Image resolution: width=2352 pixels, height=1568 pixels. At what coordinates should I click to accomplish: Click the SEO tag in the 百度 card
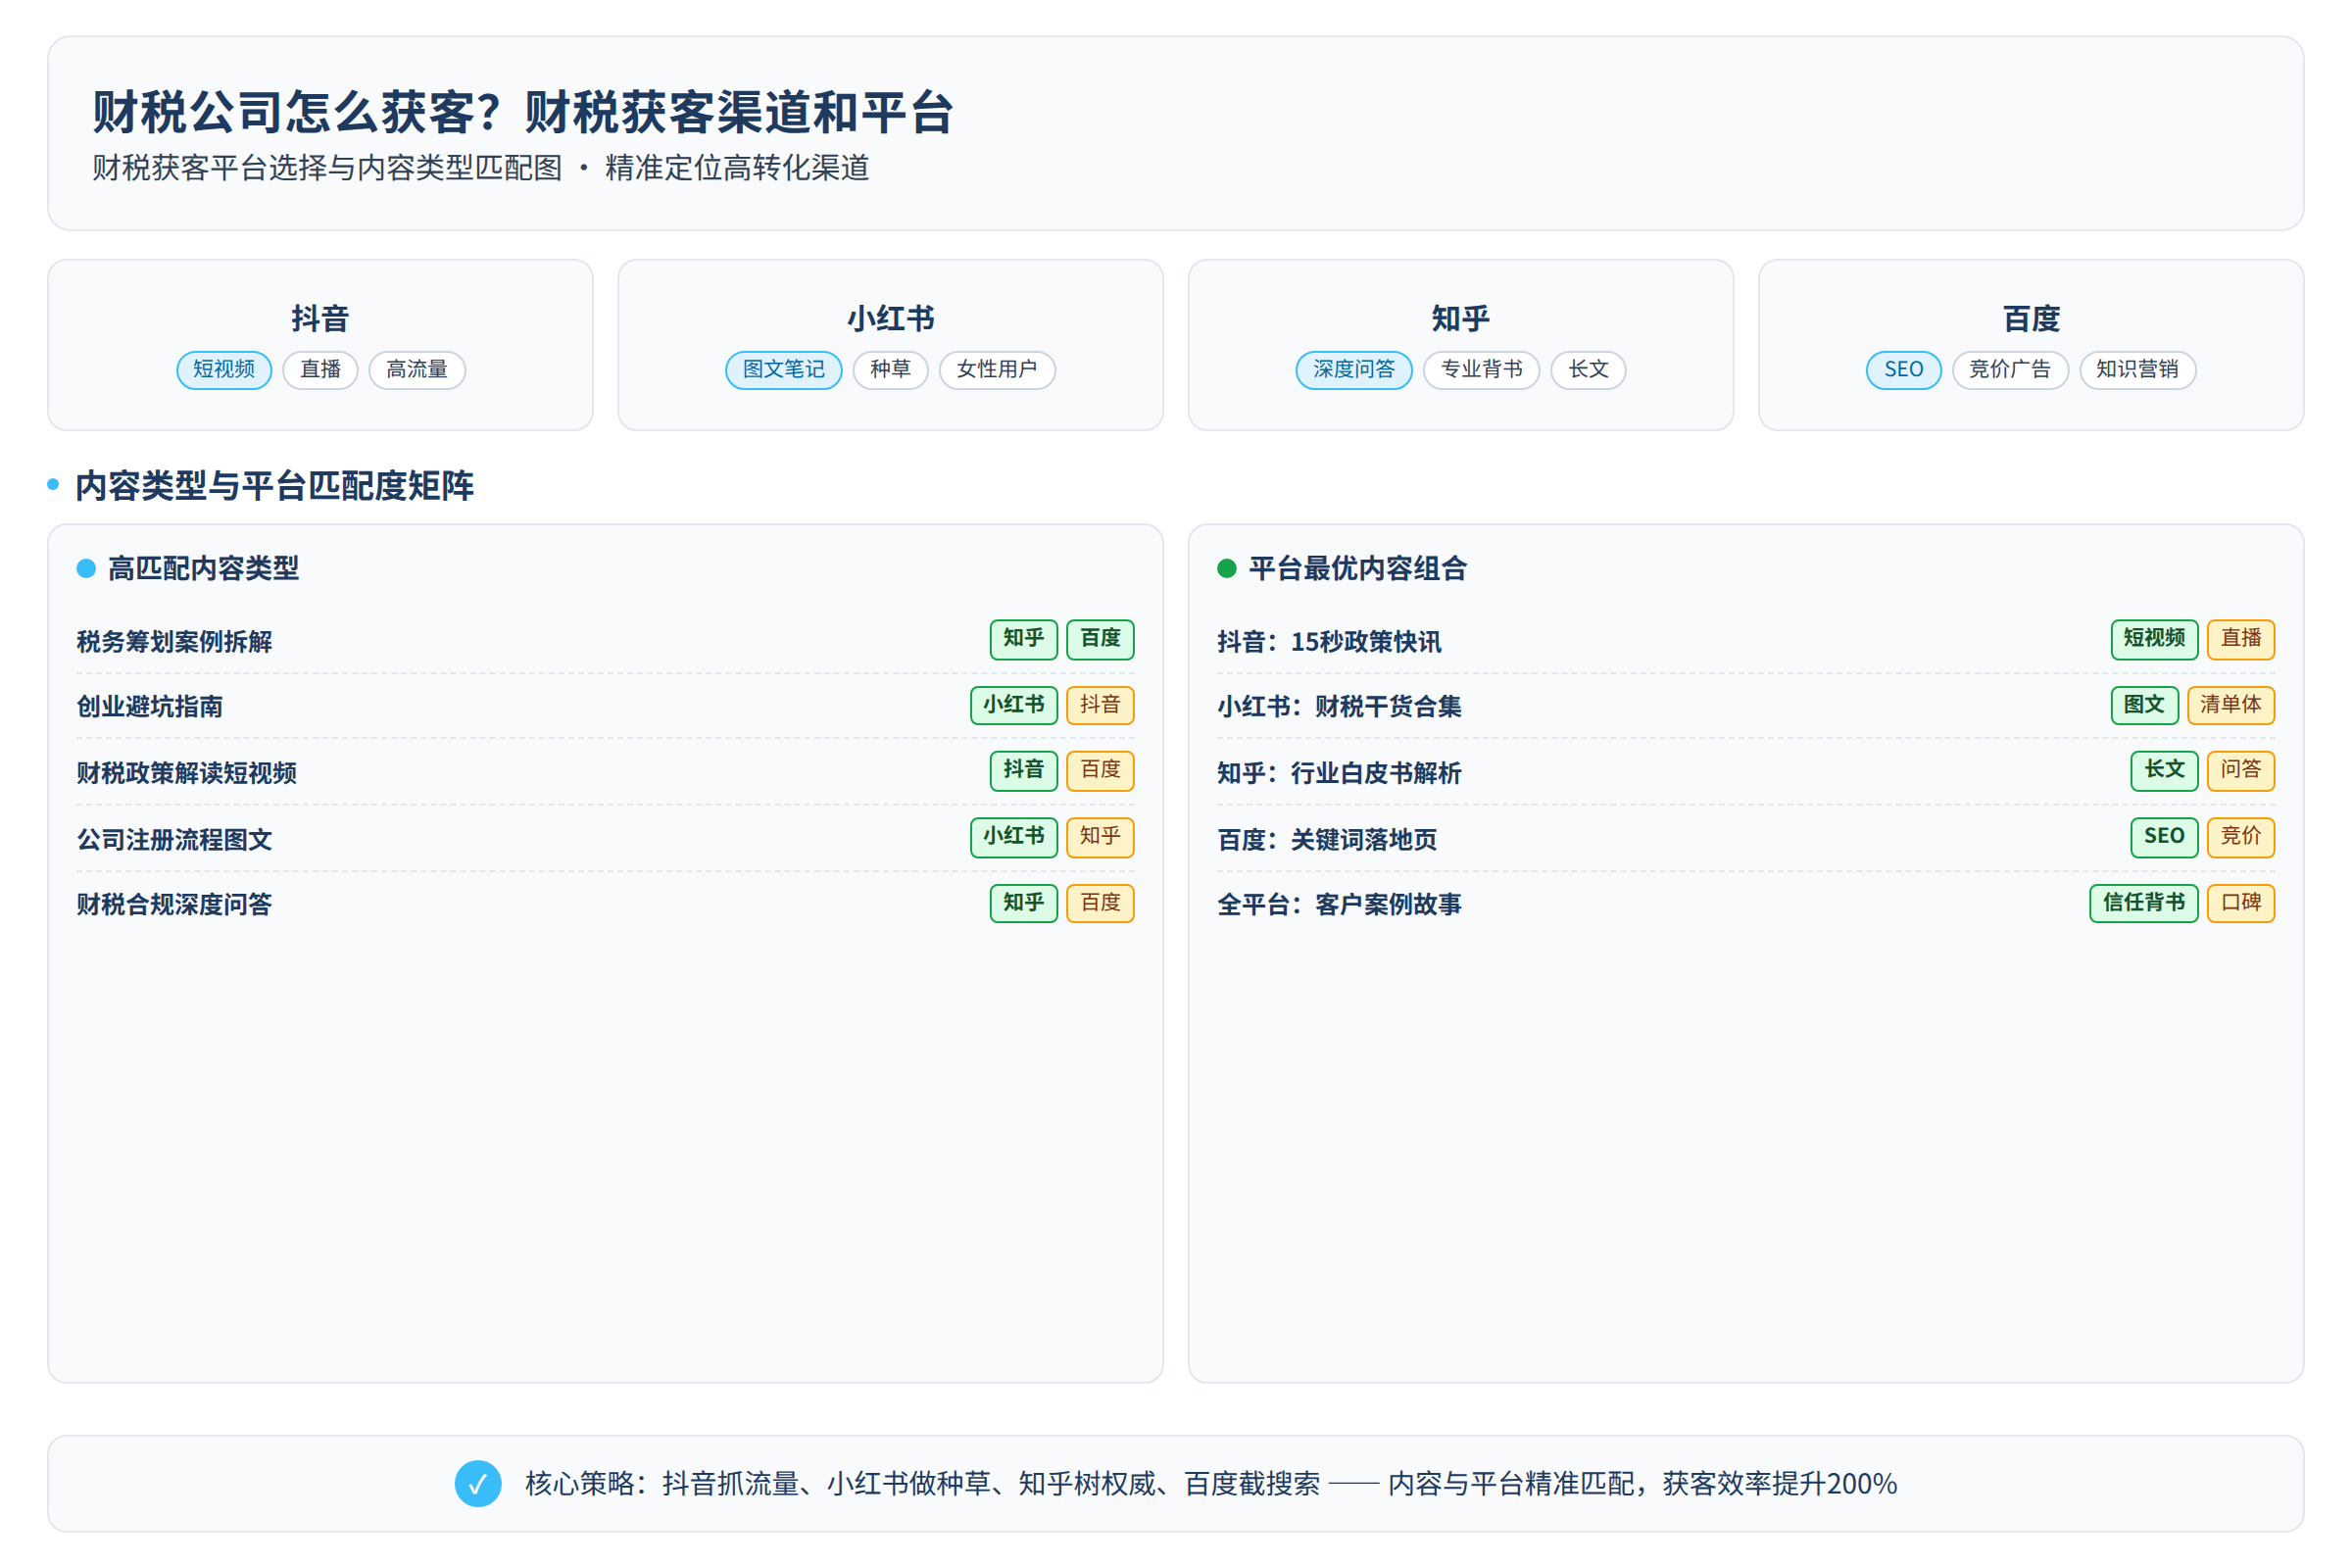[1904, 370]
